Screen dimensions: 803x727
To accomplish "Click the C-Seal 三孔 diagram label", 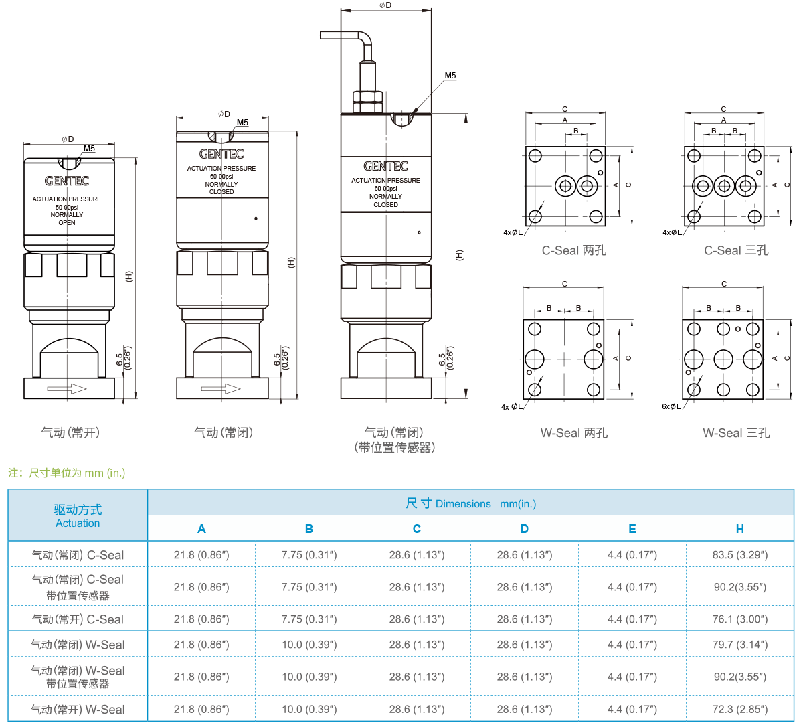I will tap(736, 251).
